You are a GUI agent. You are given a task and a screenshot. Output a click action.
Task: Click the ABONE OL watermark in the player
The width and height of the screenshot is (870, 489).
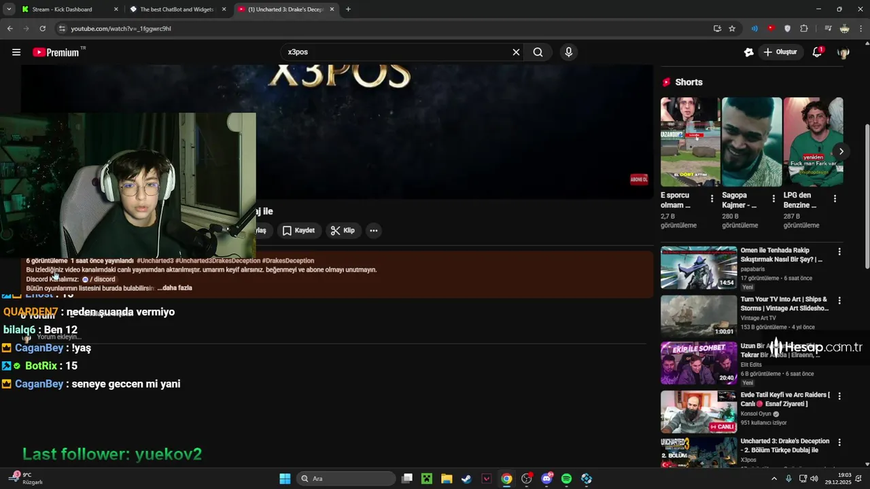(x=639, y=179)
